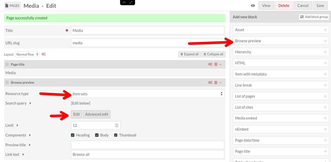Click Add block group button

(x=314, y=17)
